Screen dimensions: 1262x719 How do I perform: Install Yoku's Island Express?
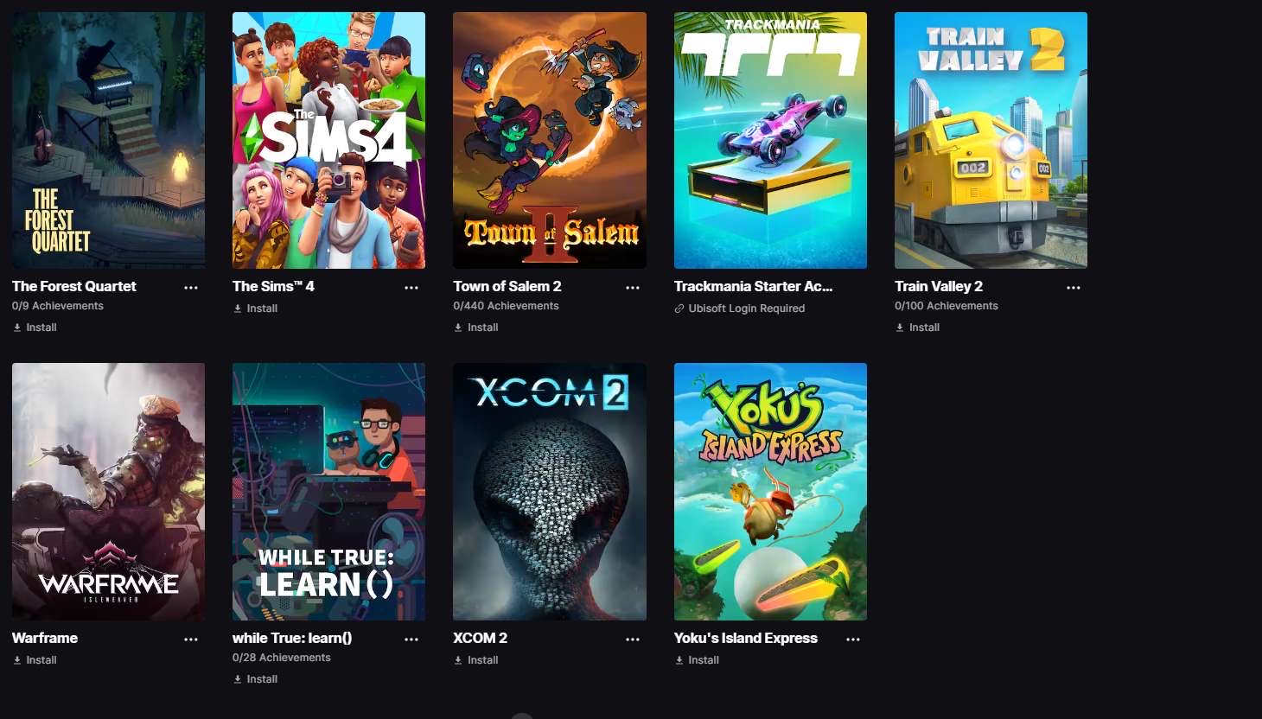click(697, 660)
